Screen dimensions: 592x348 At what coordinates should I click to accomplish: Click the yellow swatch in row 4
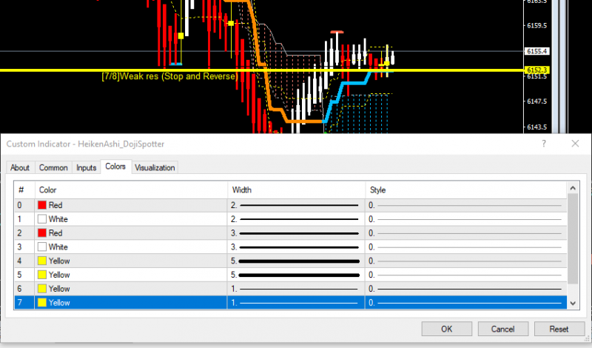click(x=42, y=261)
